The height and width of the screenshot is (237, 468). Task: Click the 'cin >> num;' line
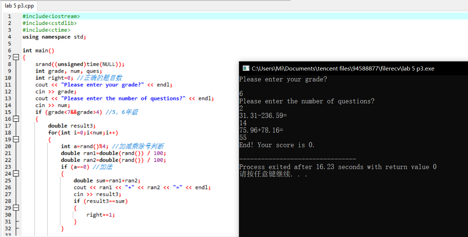[53, 105]
